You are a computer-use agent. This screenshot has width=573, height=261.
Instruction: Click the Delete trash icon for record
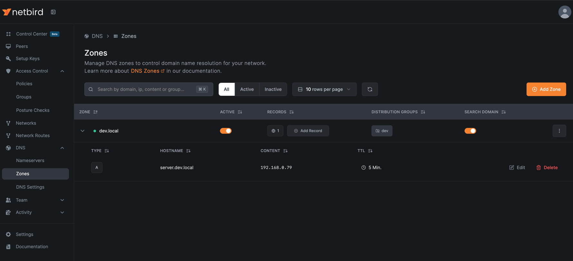coord(538,168)
